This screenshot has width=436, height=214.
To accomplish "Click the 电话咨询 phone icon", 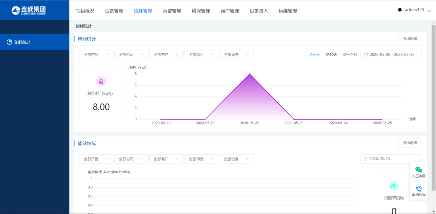I will 419,189.
